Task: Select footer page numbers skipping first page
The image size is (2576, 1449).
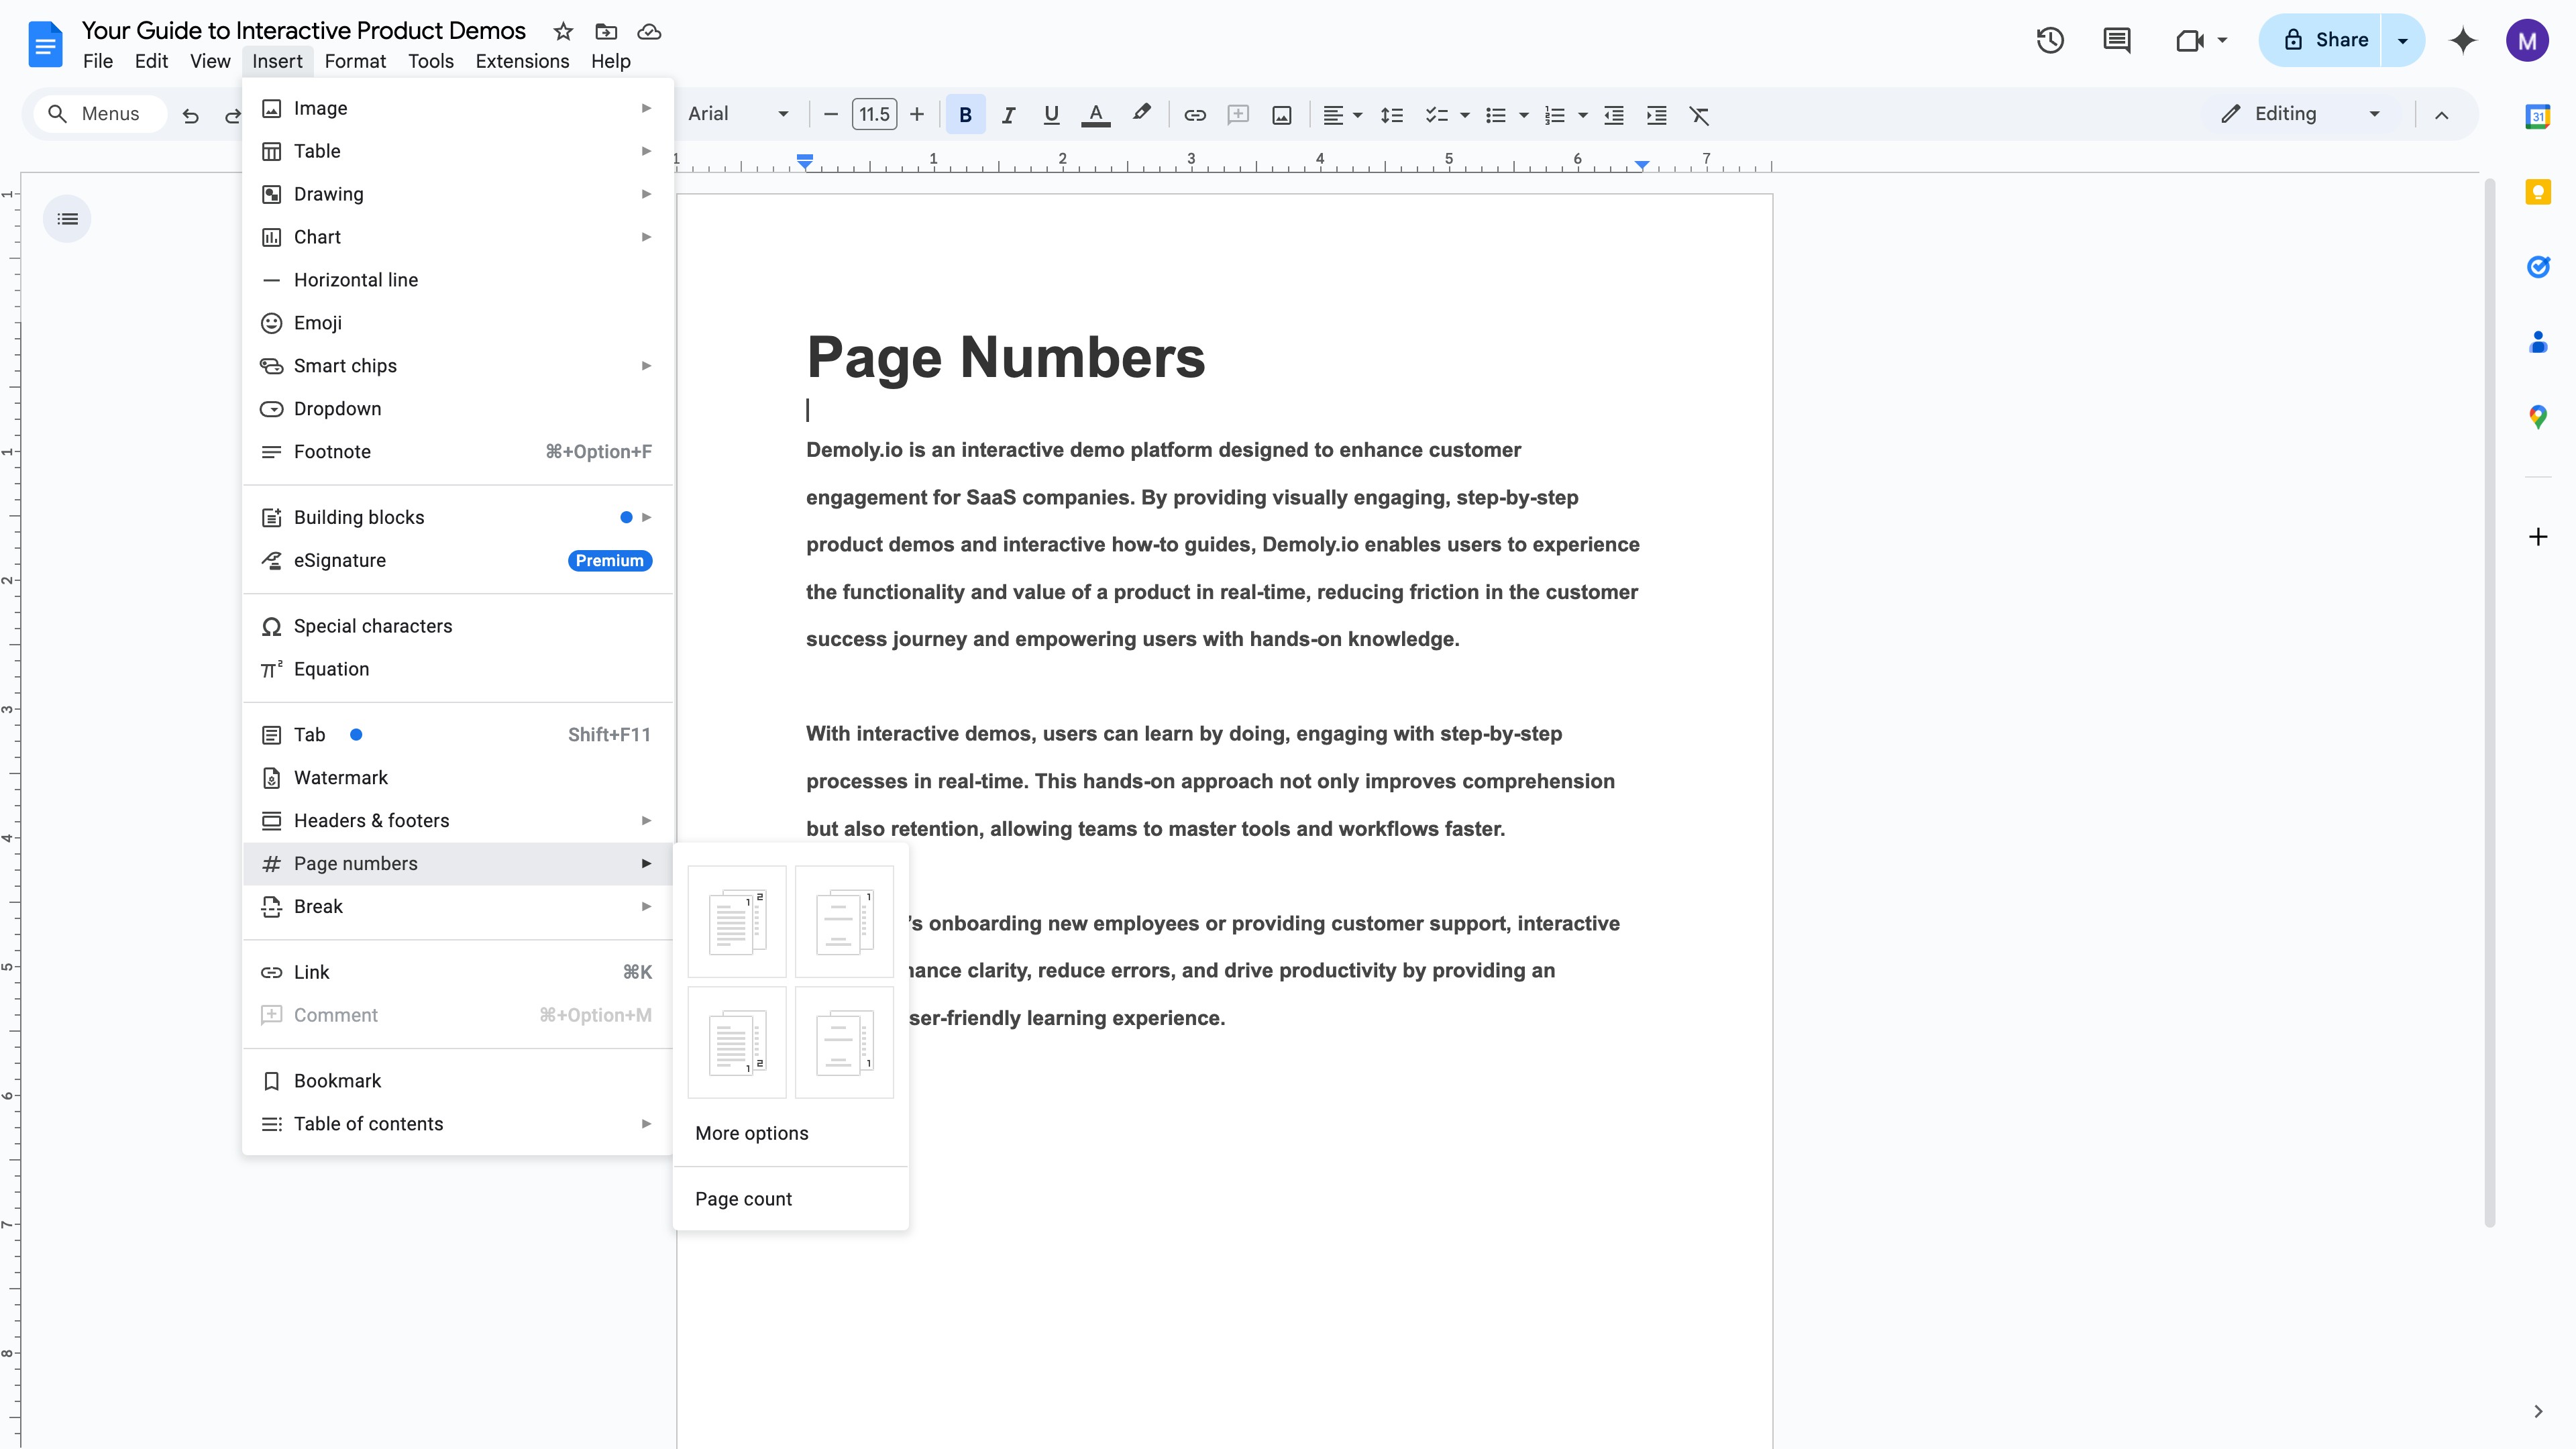Action: [x=844, y=1042]
